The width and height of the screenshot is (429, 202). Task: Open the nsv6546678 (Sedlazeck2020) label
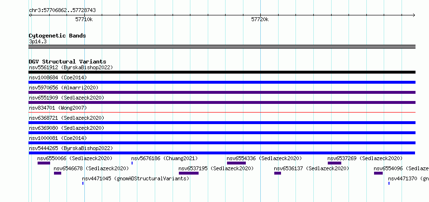(91, 168)
